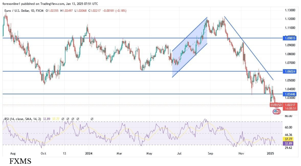Click the 2024 label on time axis
The image size is (301, 166).
[89, 153]
